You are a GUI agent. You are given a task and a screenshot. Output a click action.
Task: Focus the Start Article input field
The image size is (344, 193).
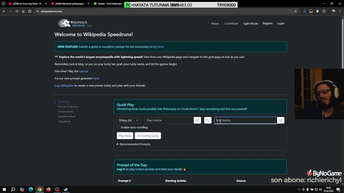pyautogui.click(x=169, y=120)
